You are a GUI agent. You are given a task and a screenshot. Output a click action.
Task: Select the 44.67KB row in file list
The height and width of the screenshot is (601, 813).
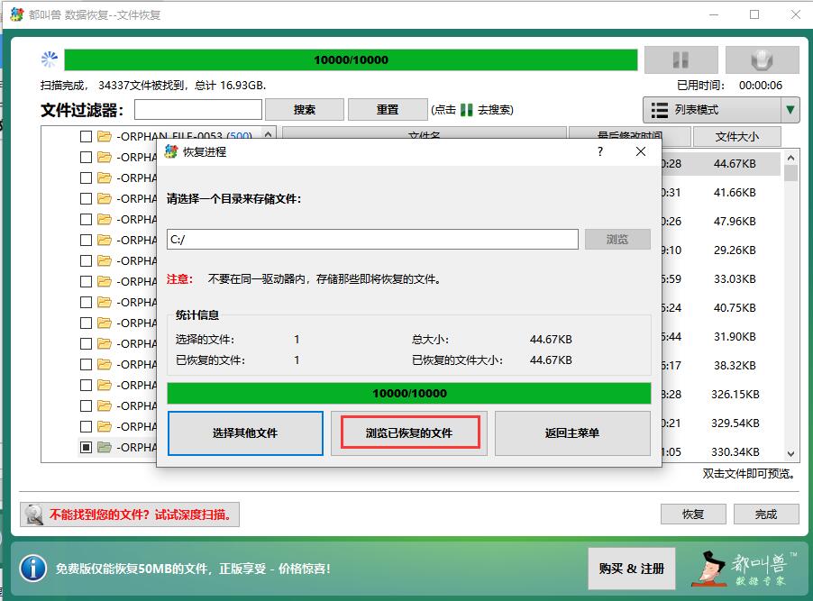tap(721, 164)
